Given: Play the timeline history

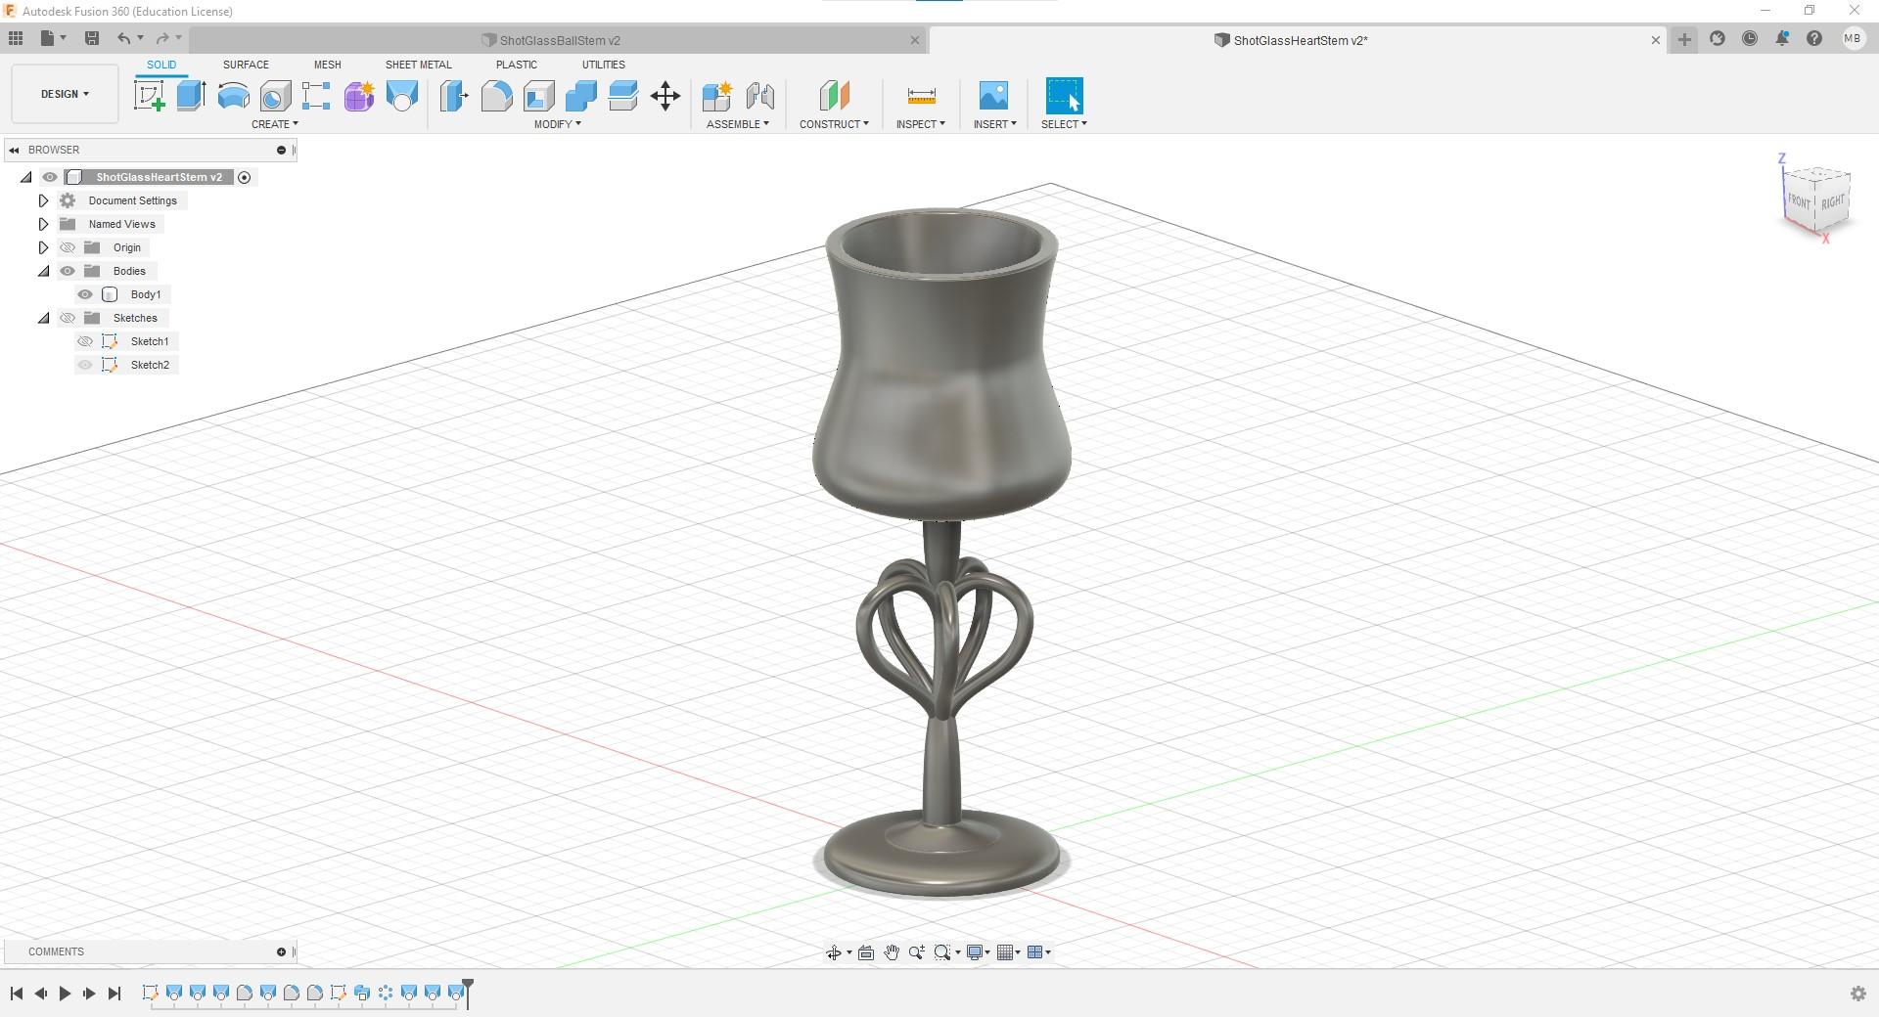Looking at the screenshot, I should click(x=65, y=994).
